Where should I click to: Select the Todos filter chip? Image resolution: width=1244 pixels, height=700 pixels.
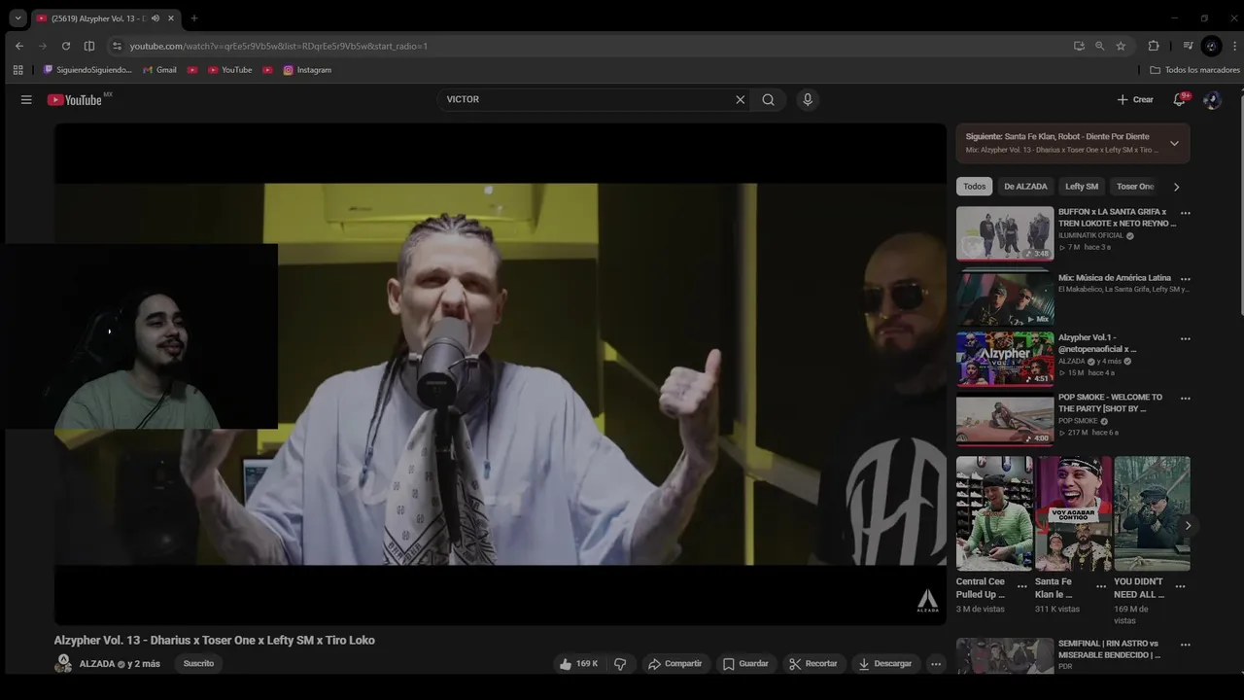point(975,187)
